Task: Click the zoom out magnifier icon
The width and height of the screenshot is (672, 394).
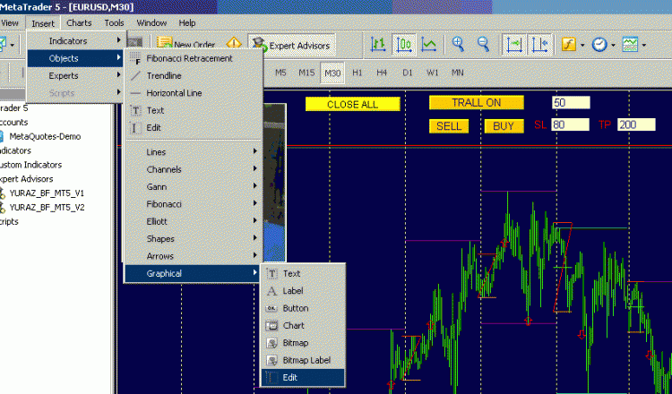Action: (x=484, y=44)
